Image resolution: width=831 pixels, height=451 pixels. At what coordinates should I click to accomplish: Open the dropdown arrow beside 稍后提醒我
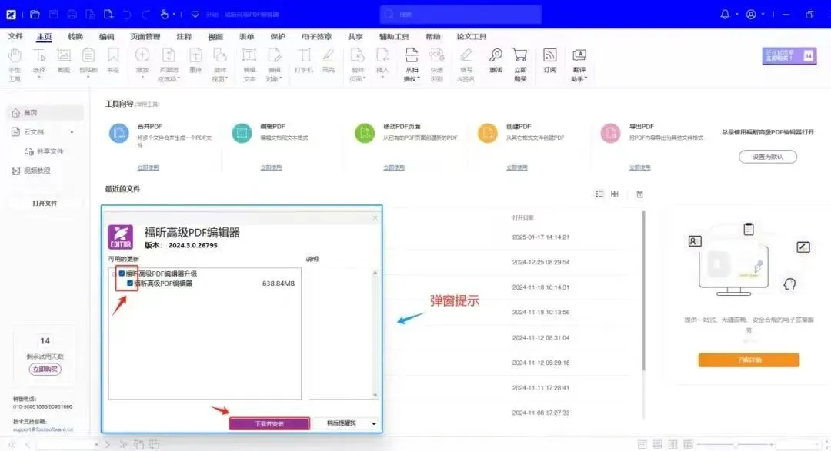pos(374,423)
